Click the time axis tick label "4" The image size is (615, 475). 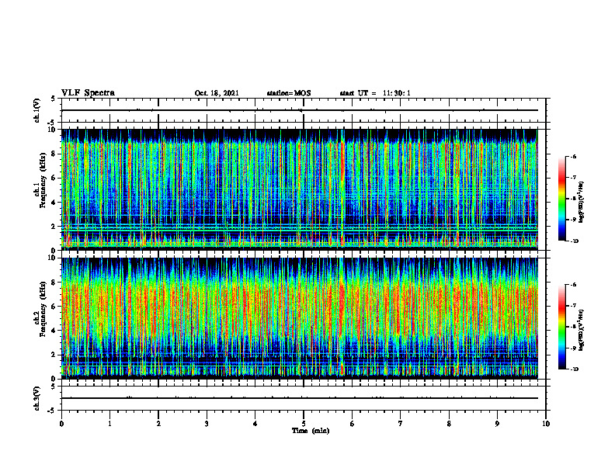point(255,424)
